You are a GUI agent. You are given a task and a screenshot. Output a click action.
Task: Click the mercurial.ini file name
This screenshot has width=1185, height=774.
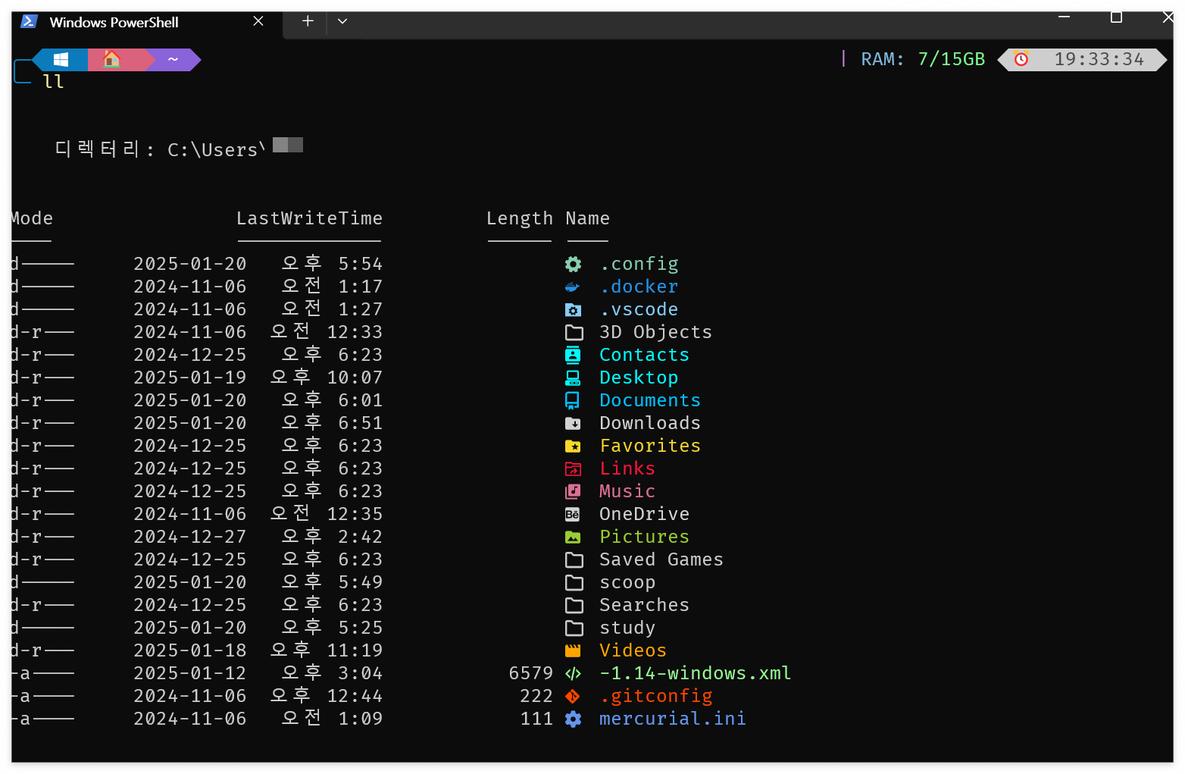point(672,719)
